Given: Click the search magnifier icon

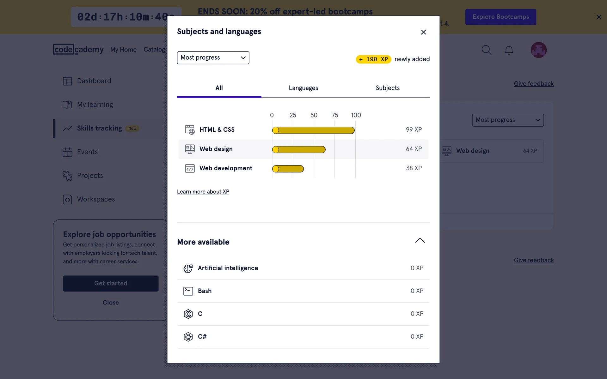Looking at the screenshot, I should pyautogui.click(x=486, y=50).
